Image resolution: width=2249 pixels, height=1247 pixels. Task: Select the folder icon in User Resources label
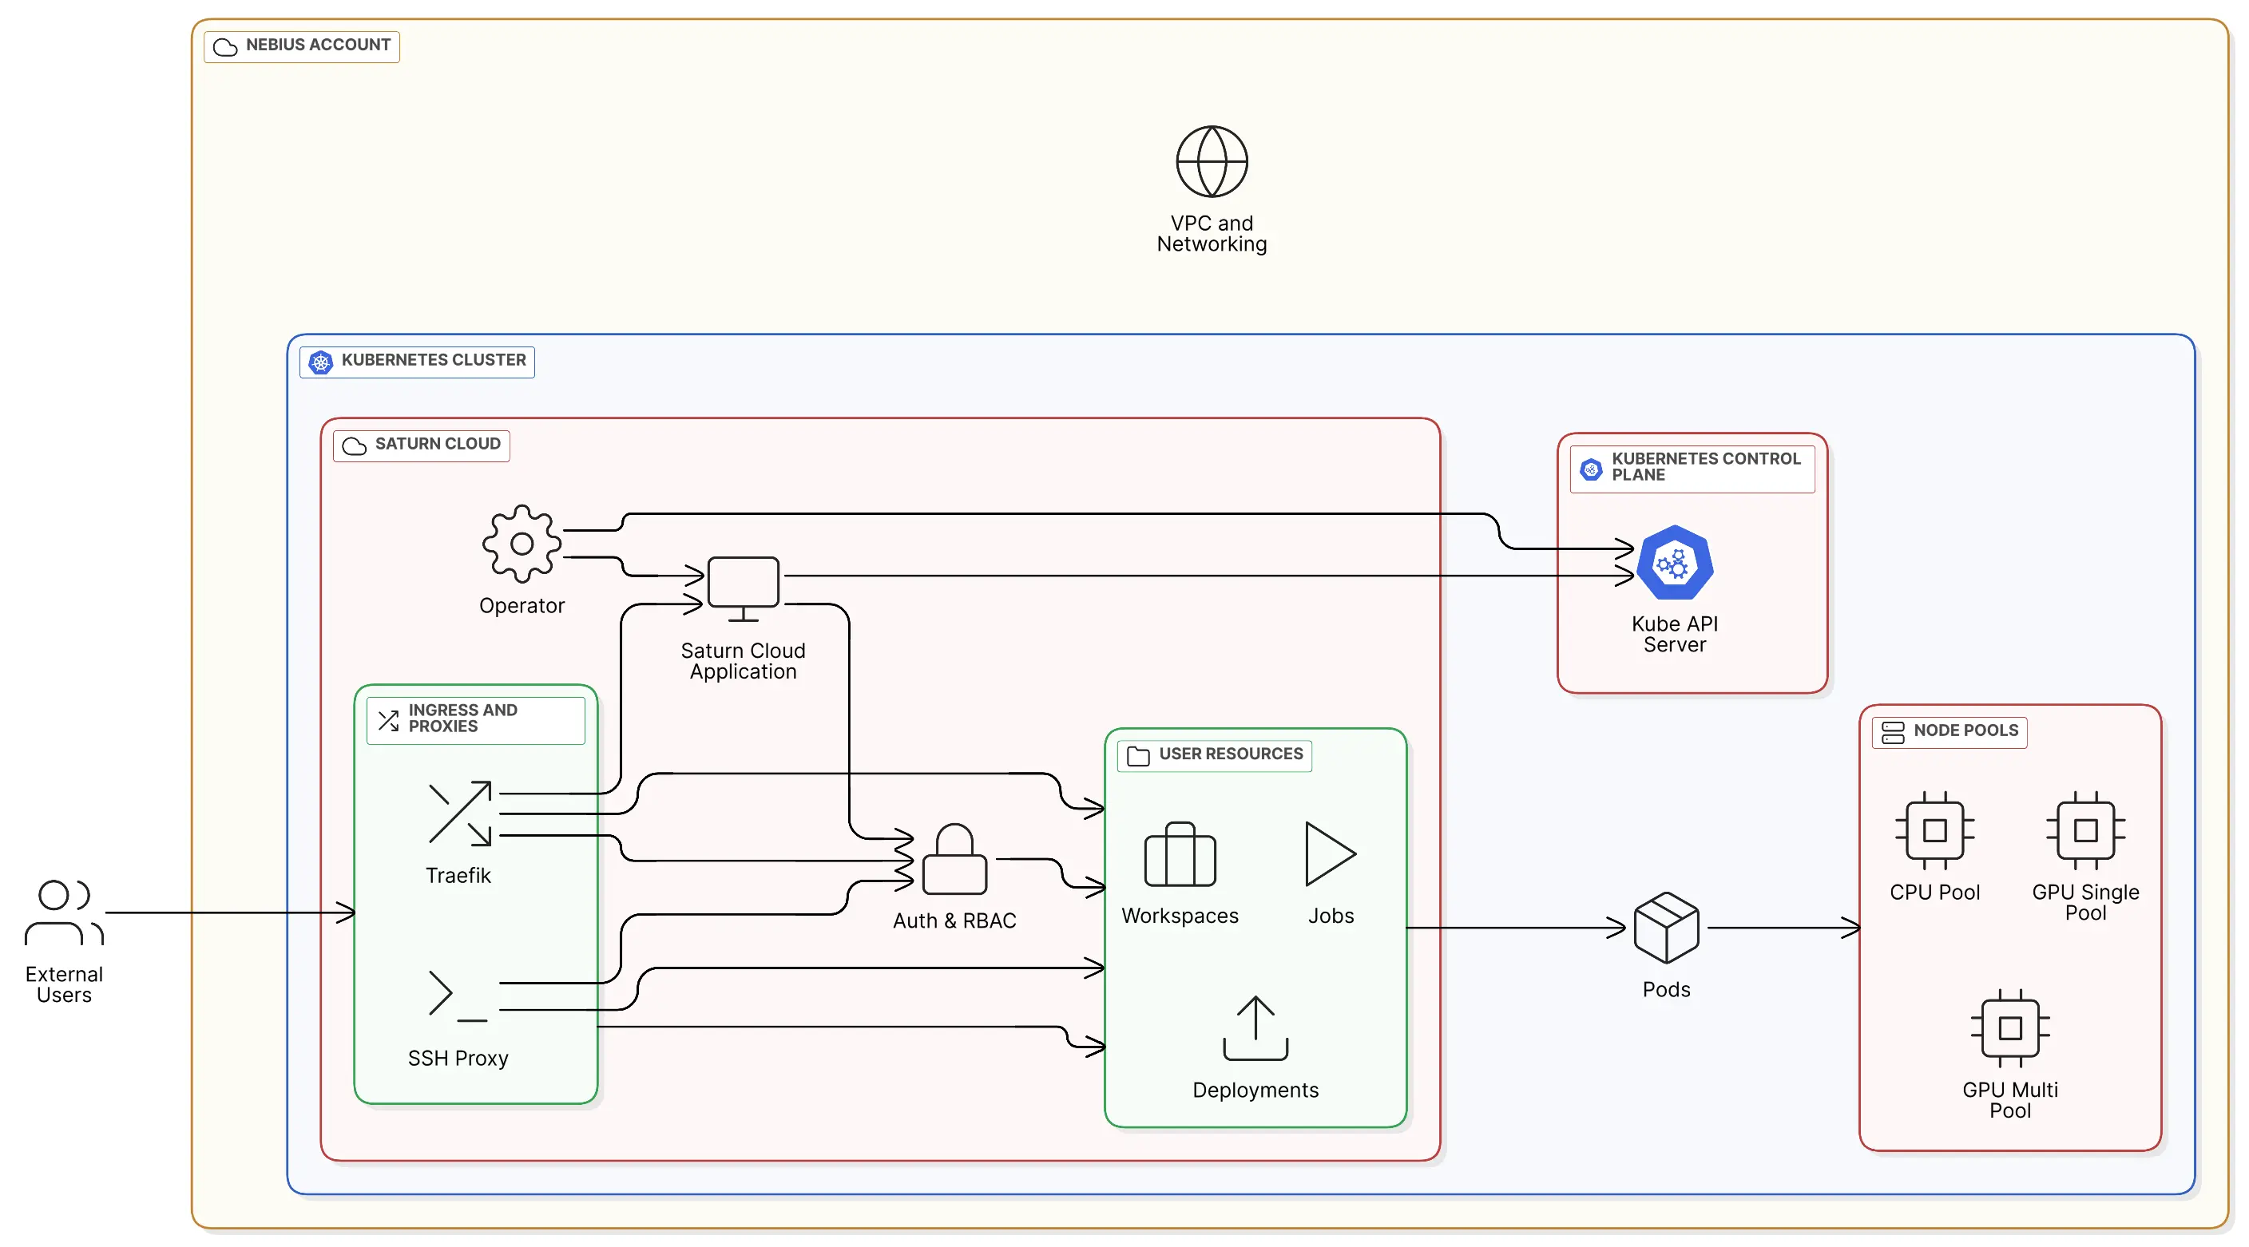[x=1138, y=756]
